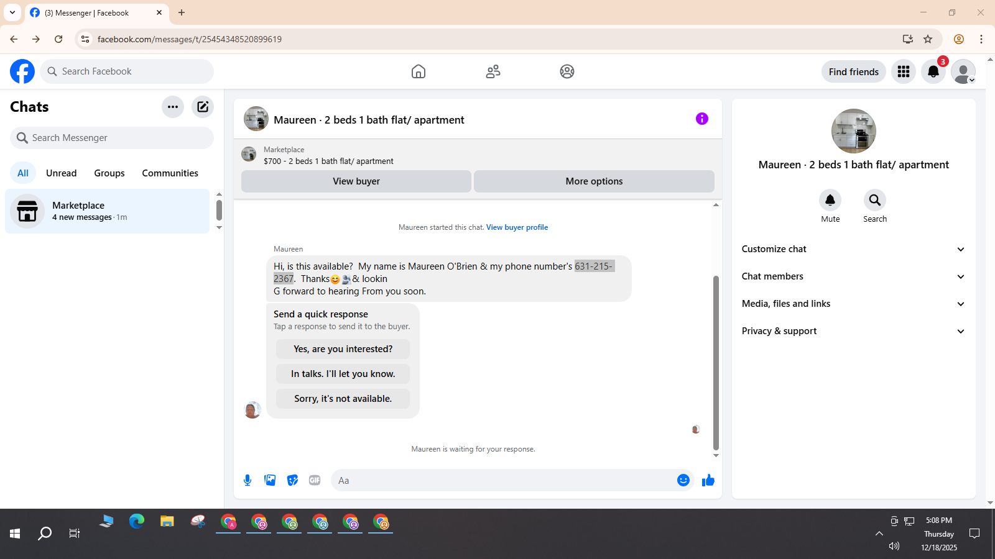
Task: Click Find friends button
Action: tap(854, 71)
